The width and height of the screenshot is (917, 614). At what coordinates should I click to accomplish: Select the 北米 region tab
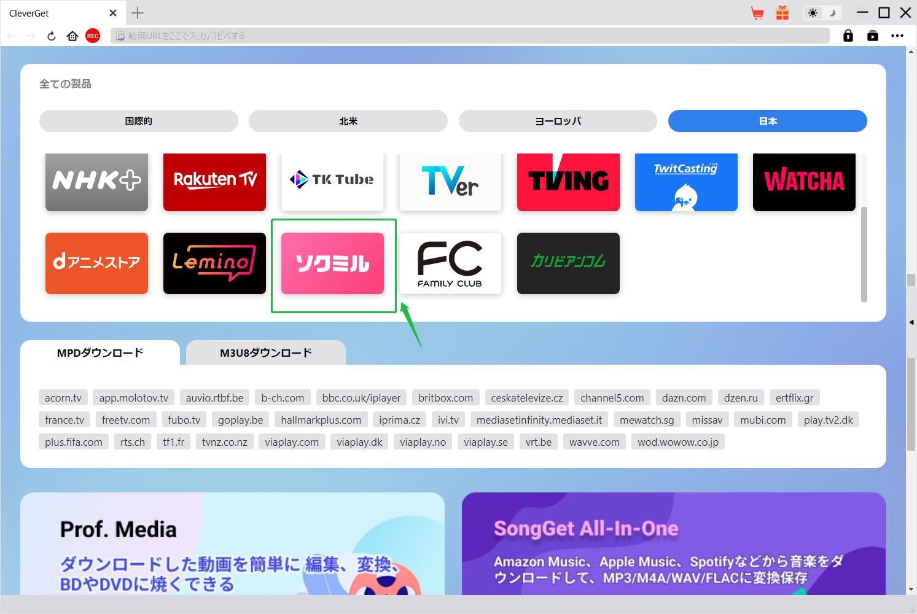tap(348, 121)
